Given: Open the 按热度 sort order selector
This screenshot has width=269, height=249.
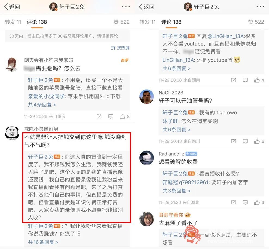Looking at the screenshot, I should [120, 48].
